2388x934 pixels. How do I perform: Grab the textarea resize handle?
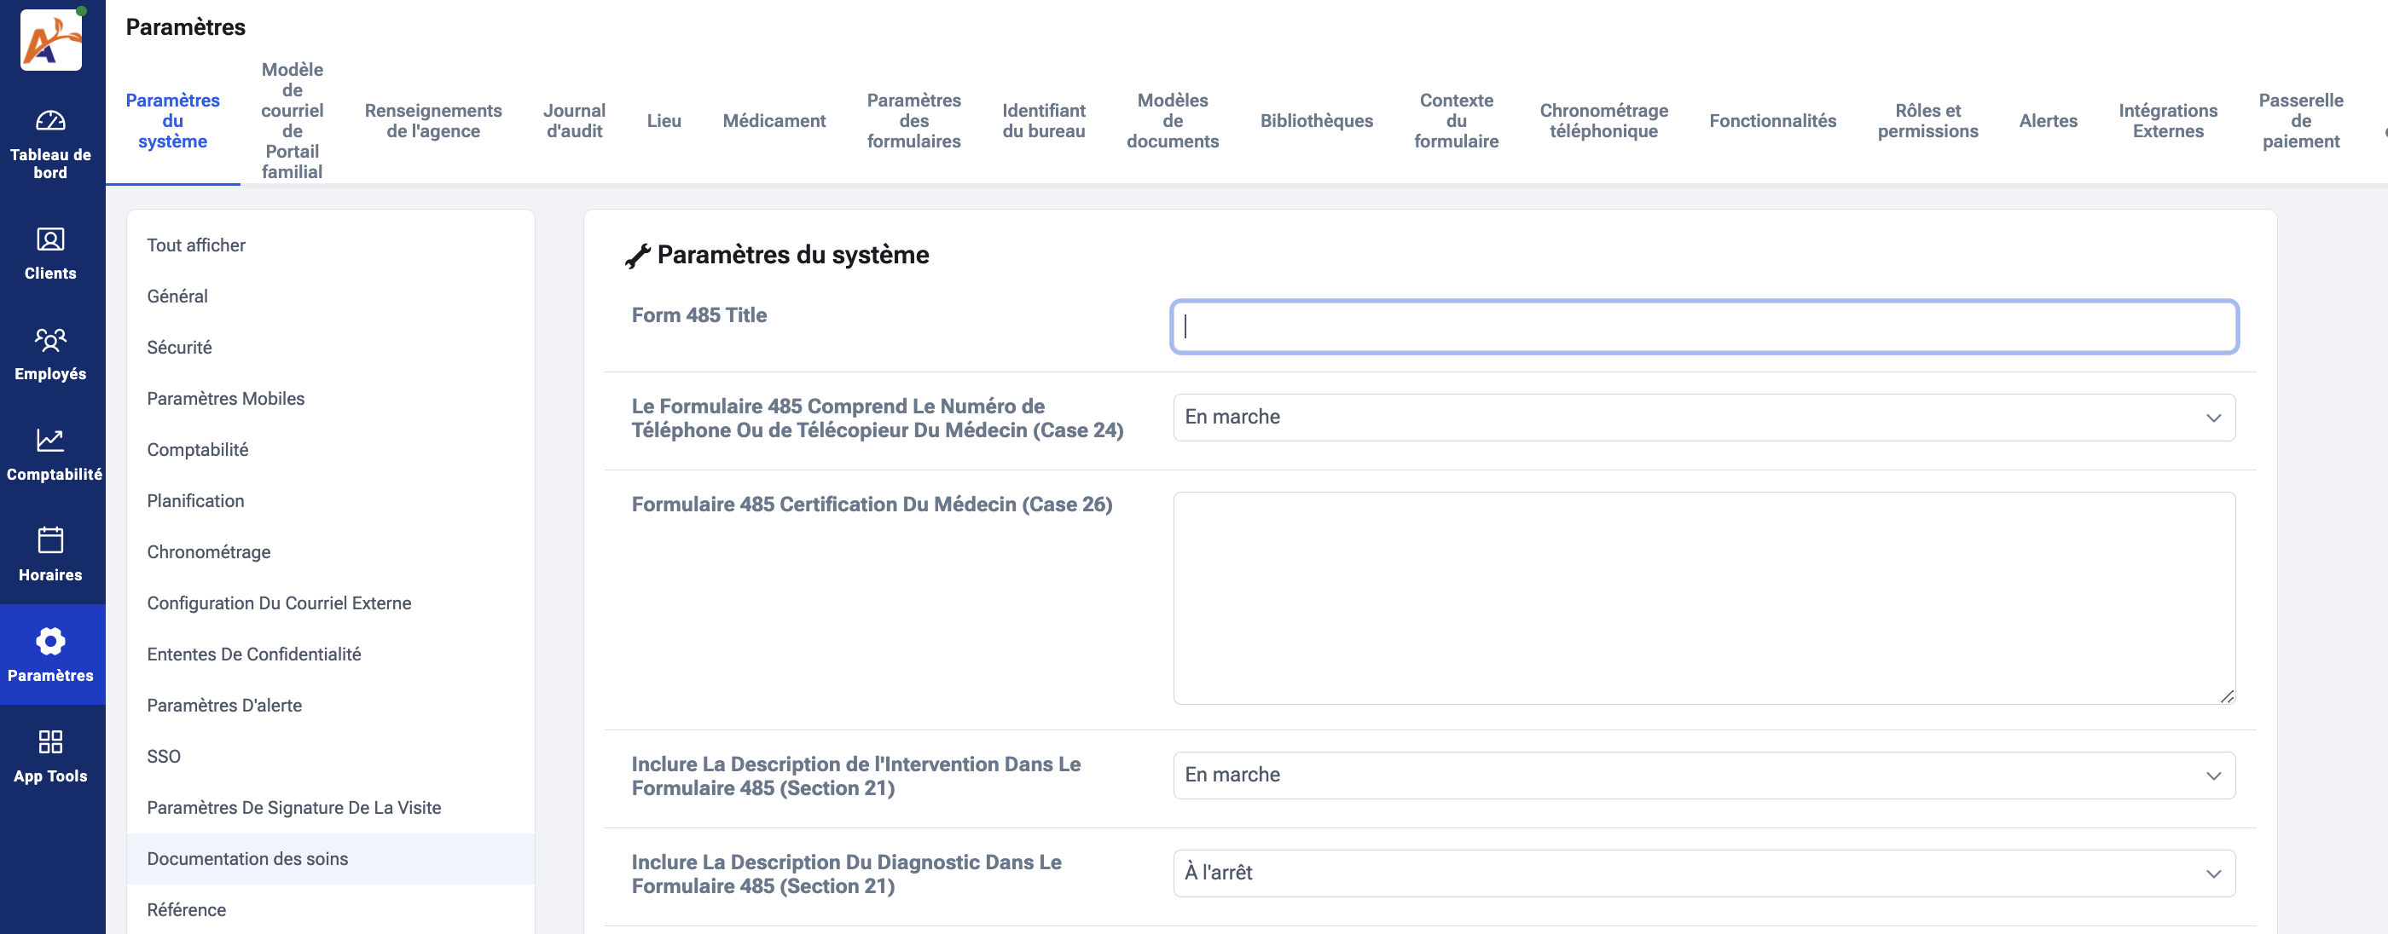pyautogui.click(x=2227, y=697)
